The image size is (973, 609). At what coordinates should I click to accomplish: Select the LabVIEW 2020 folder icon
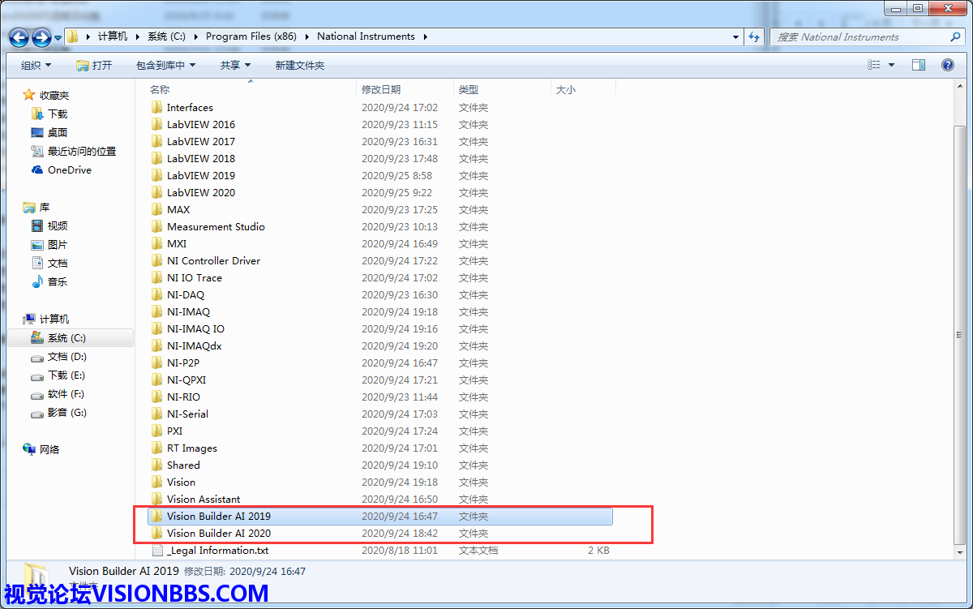(157, 192)
